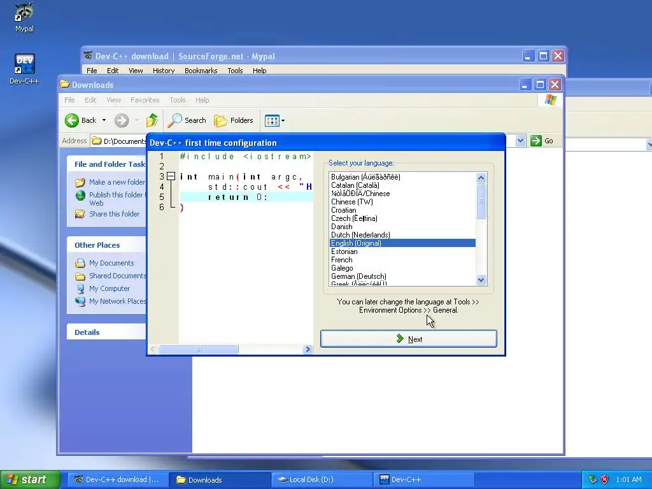Image resolution: width=652 pixels, height=489 pixels.
Task: Switch to Dev-C++ download taskbar button
Action: [117, 479]
